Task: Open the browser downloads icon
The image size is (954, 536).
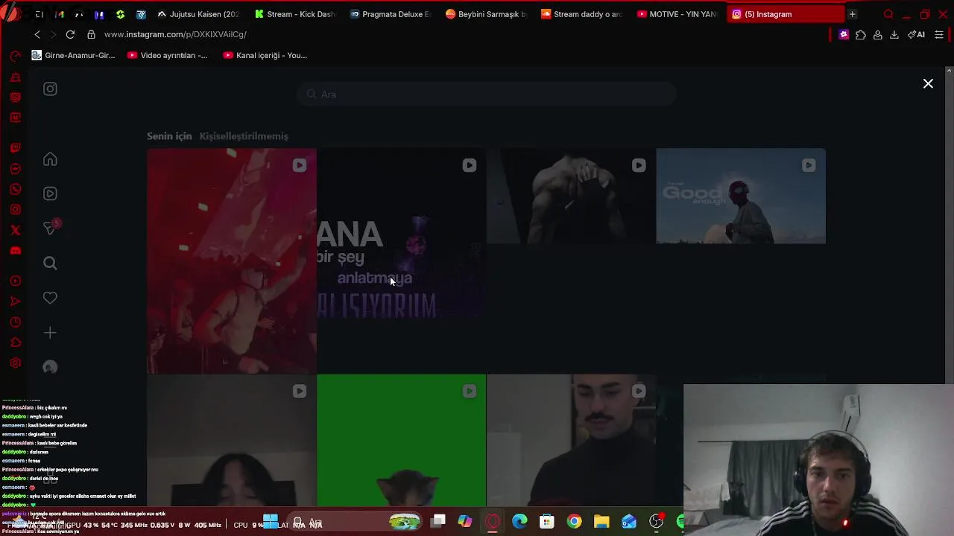Action: [894, 34]
